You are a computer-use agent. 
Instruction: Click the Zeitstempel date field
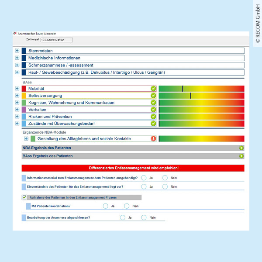pyautogui.click(x=57, y=40)
